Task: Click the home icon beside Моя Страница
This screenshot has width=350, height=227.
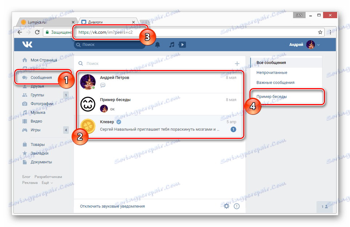Action: coord(25,60)
